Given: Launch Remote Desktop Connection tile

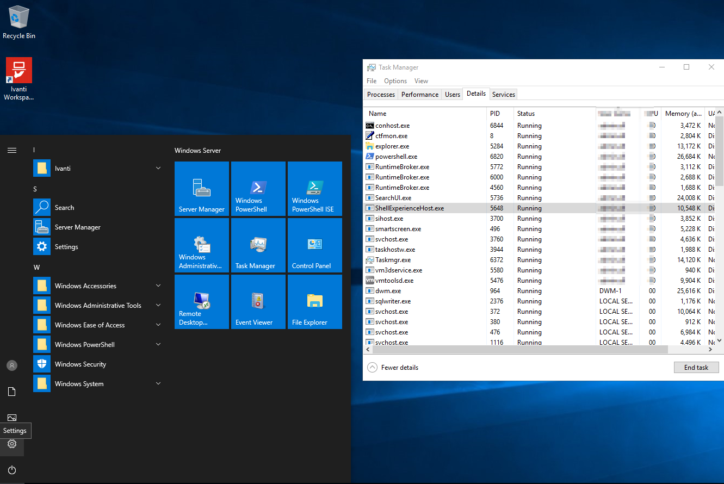Looking at the screenshot, I should click(202, 302).
